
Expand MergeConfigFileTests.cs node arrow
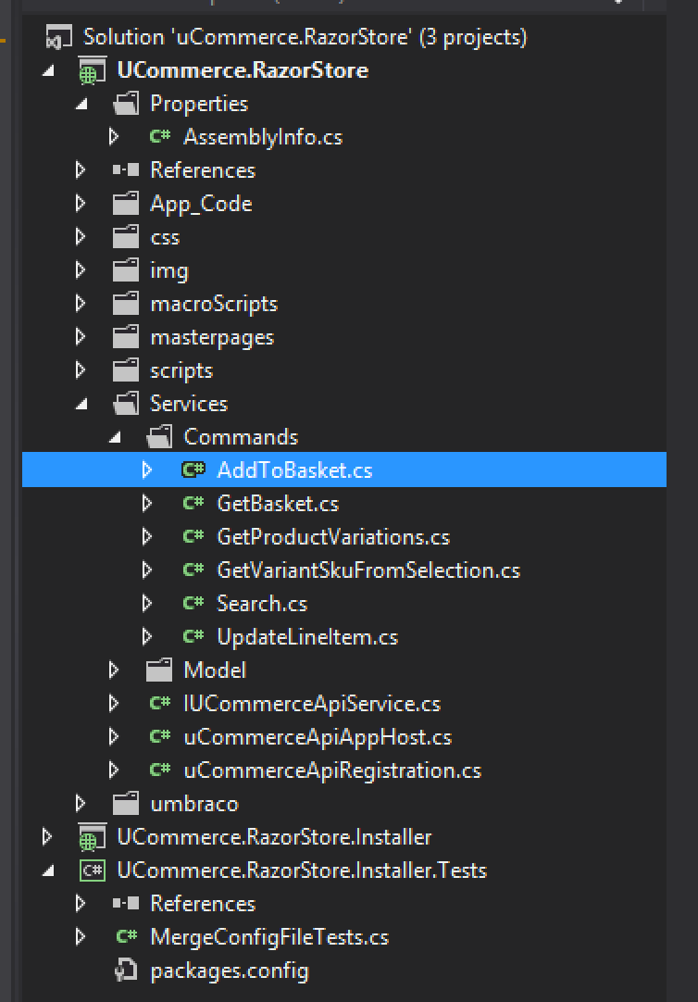click(81, 936)
